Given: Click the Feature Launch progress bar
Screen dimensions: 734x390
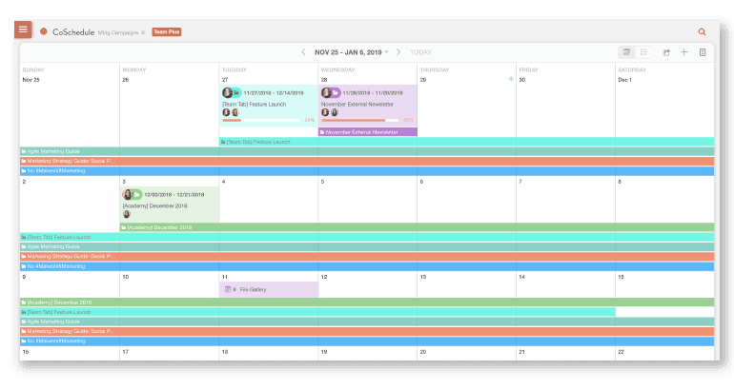Looking at the screenshot, I should pyautogui.click(x=261, y=121).
